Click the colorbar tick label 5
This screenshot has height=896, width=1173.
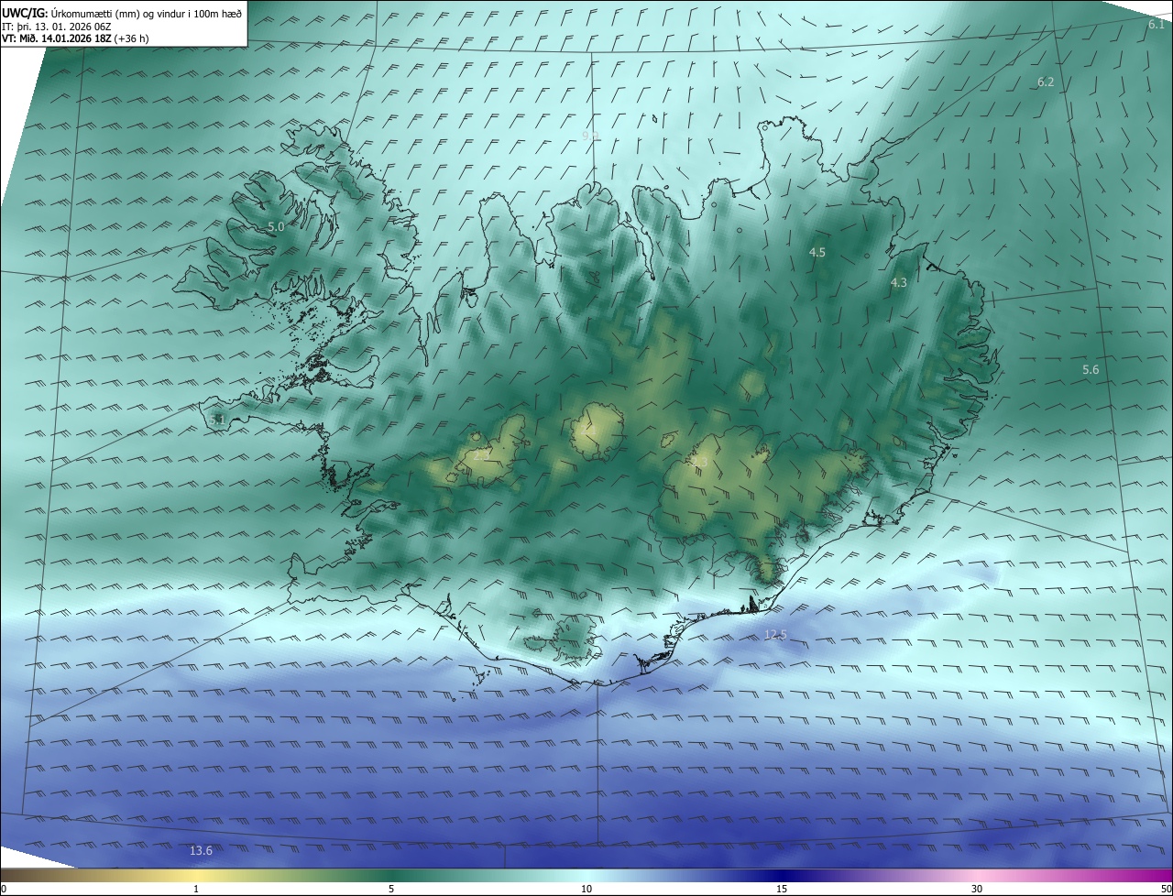(391, 889)
